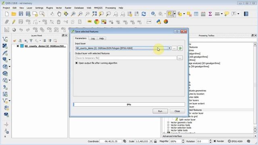Image resolution: width=258 pixels, height=145 pixels.
Task: Switch to the dialog Help tab
Action: [x=101, y=39]
